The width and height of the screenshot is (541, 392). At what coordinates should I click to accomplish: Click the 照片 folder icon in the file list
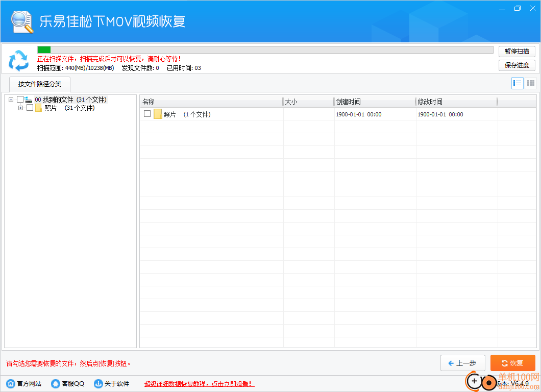click(x=158, y=114)
